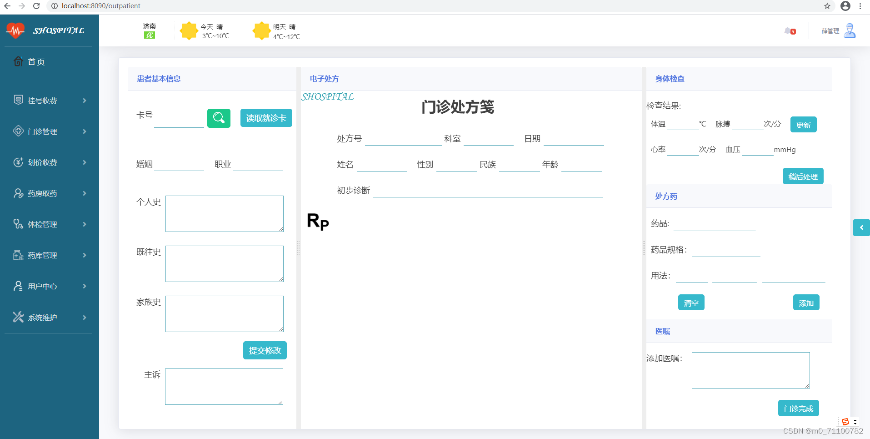The image size is (870, 439).
Task: Expand the 用户中心 menu chevron
Action: [85, 286]
